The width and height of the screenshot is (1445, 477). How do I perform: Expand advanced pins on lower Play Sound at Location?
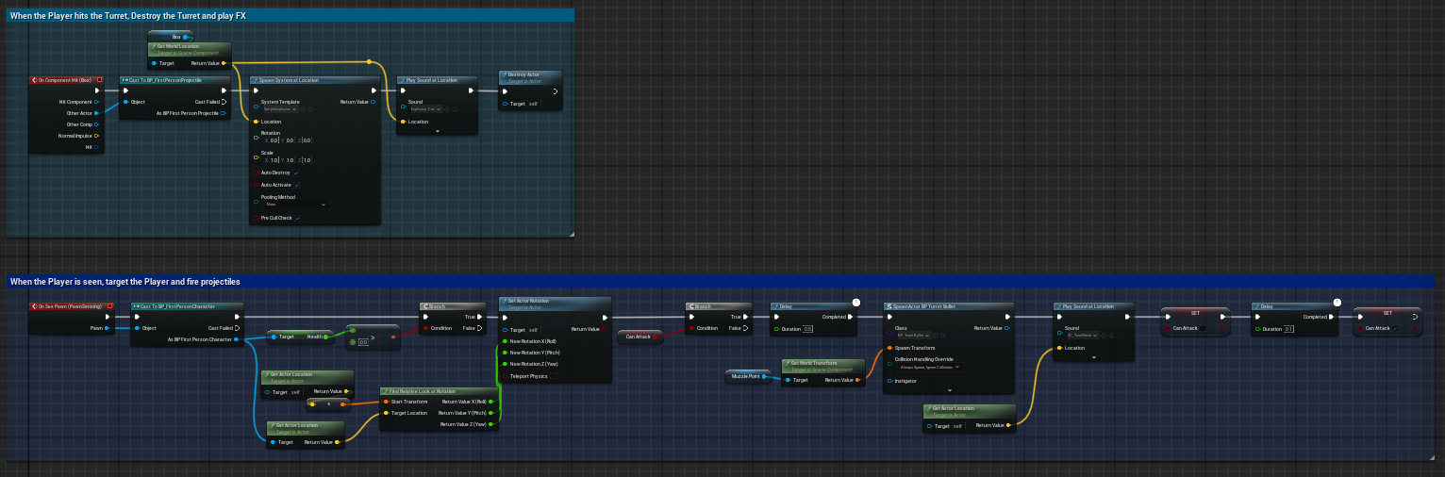1094,357
